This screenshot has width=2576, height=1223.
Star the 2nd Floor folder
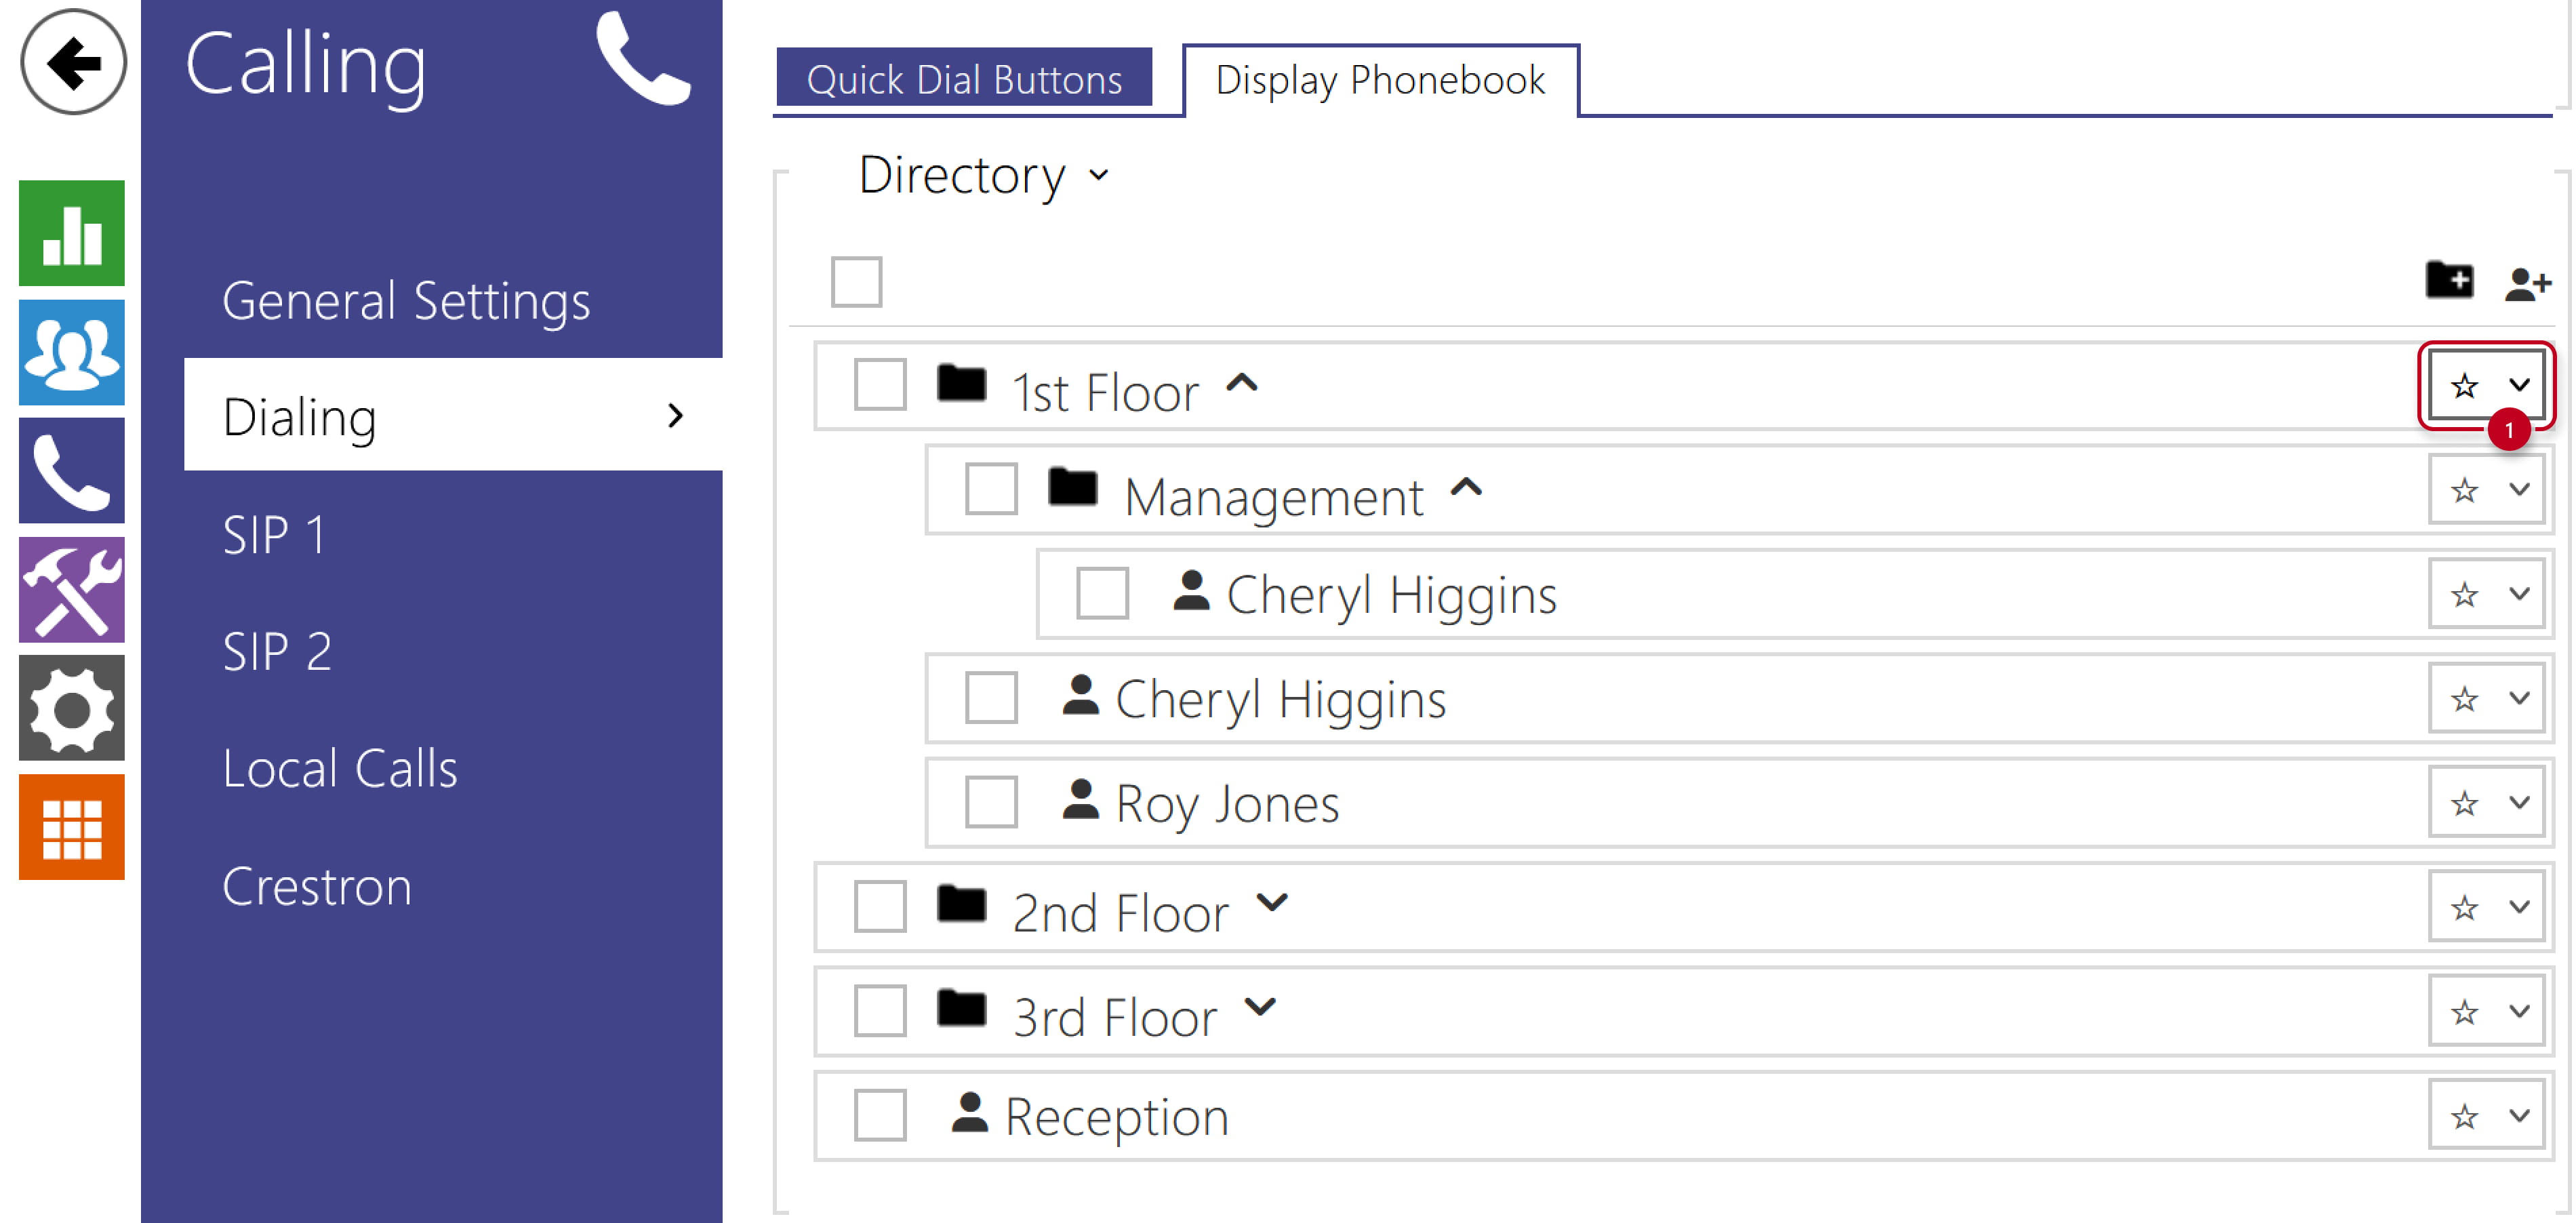click(2464, 908)
